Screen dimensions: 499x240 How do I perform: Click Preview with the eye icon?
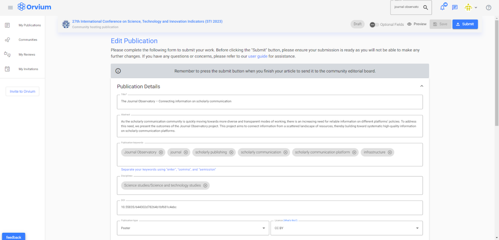(417, 24)
